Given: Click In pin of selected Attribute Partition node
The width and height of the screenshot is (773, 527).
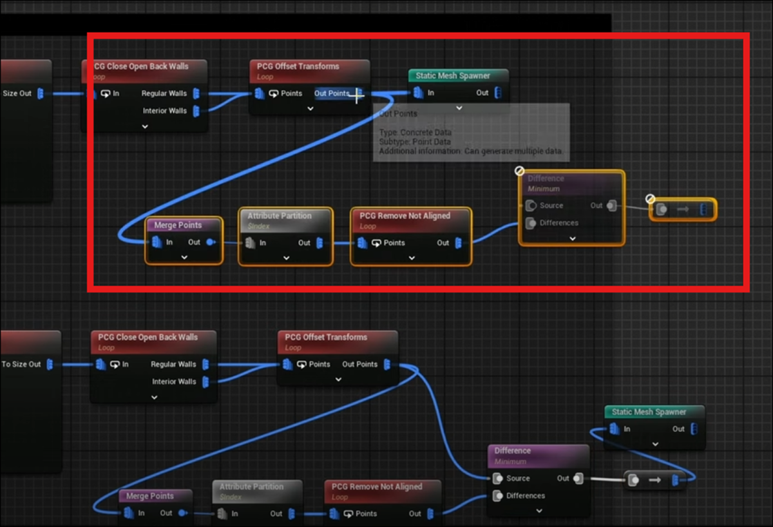Looking at the screenshot, I should (250, 243).
